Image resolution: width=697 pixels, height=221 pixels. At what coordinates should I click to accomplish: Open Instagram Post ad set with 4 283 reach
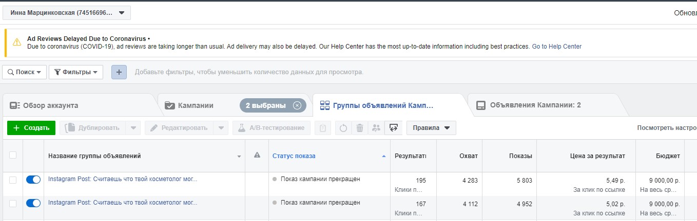[x=123, y=179]
